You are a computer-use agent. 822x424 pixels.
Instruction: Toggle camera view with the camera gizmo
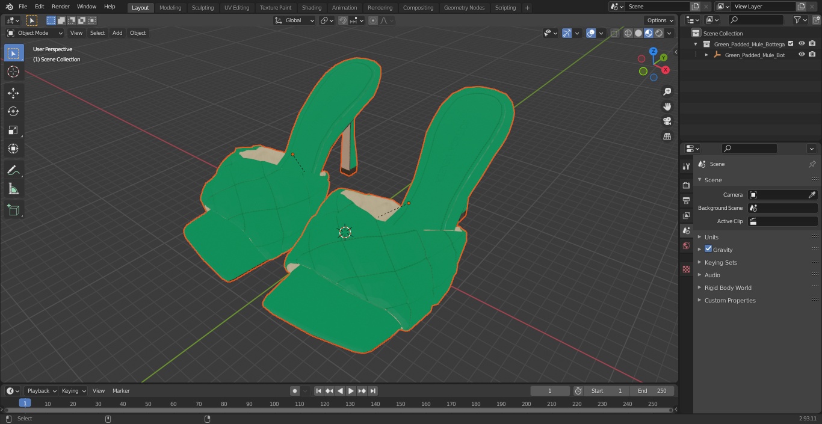click(667, 121)
